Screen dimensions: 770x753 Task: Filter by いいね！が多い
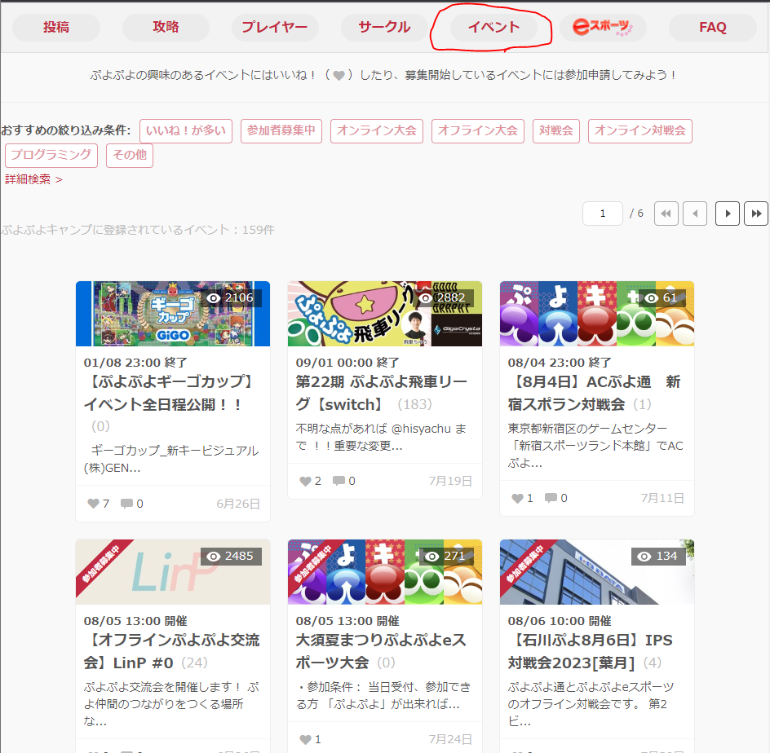pos(186,131)
